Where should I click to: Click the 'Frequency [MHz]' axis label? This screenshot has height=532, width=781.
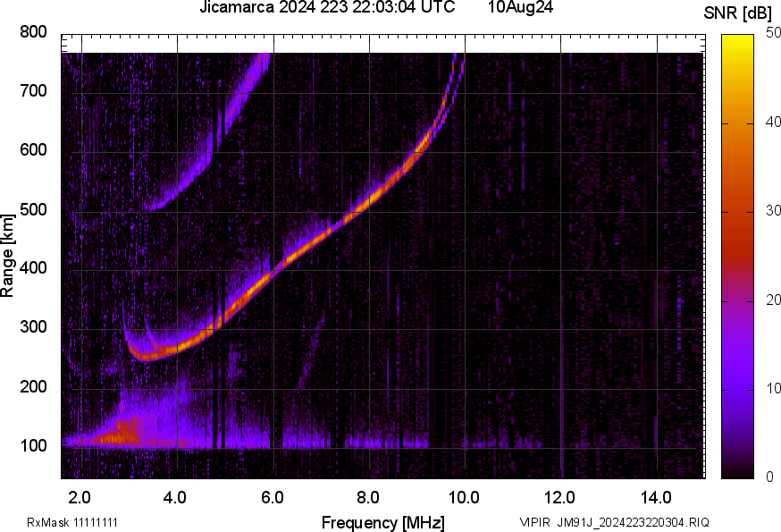pyautogui.click(x=383, y=523)
